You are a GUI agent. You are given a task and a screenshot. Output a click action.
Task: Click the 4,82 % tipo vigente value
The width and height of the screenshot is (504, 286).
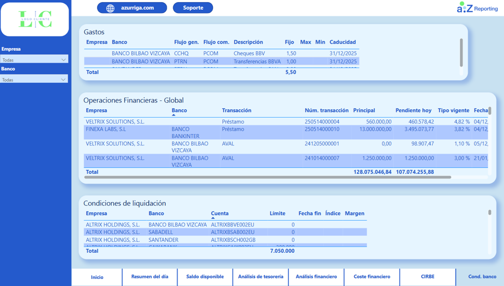462,122
